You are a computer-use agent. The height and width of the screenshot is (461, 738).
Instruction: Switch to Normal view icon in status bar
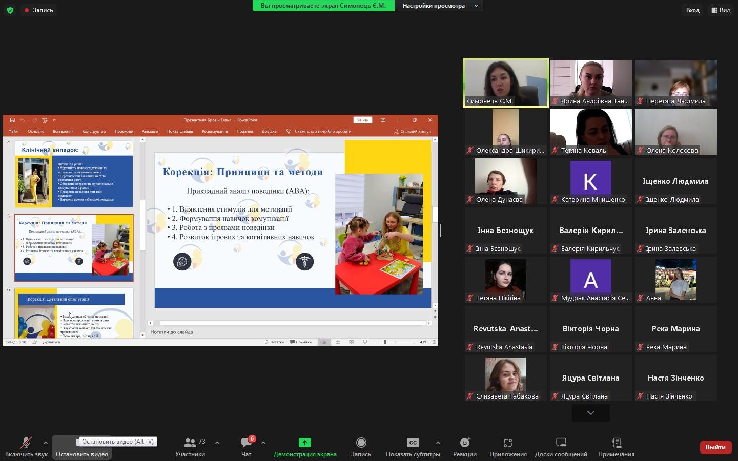(324, 342)
